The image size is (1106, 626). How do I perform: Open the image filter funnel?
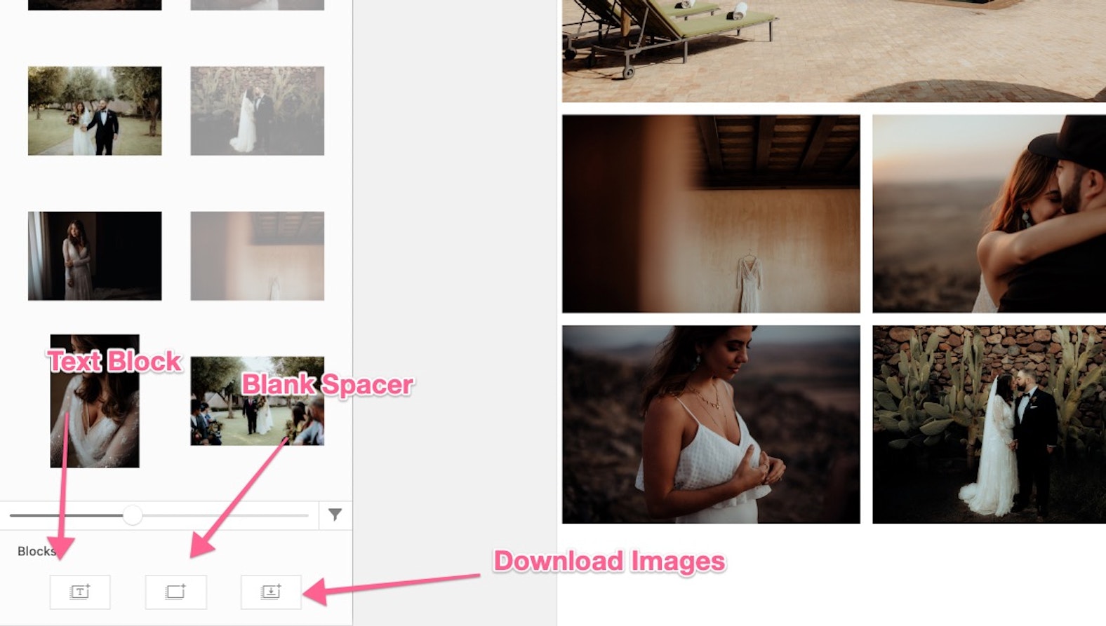[335, 515]
